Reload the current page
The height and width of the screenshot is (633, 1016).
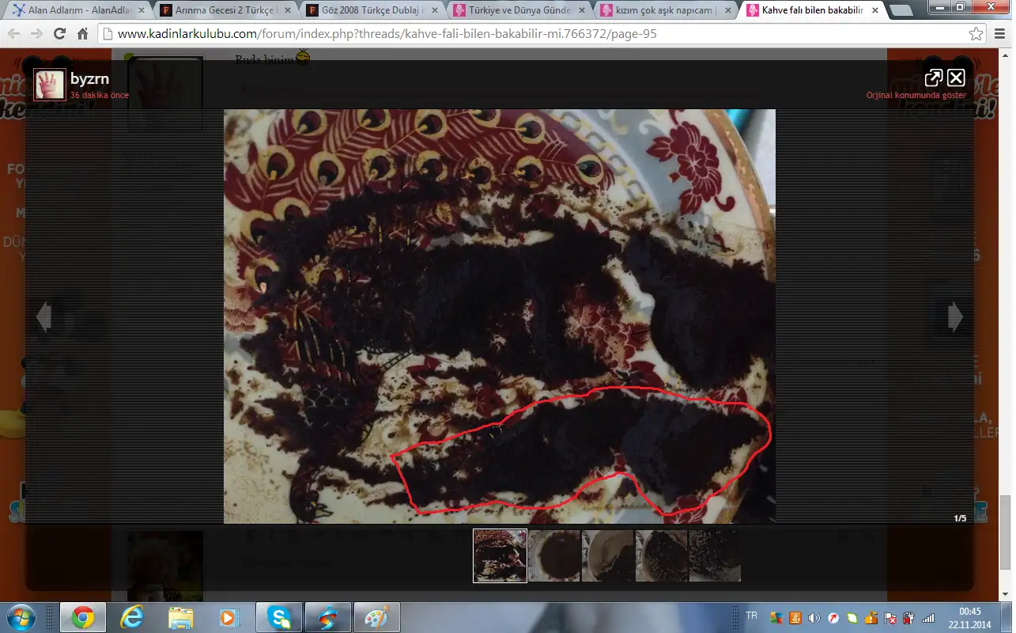point(59,34)
